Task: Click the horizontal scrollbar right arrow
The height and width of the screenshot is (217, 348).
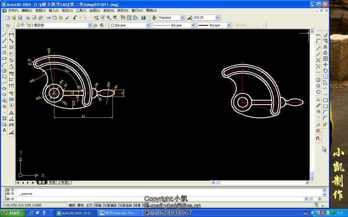Action: pos(307,183)
